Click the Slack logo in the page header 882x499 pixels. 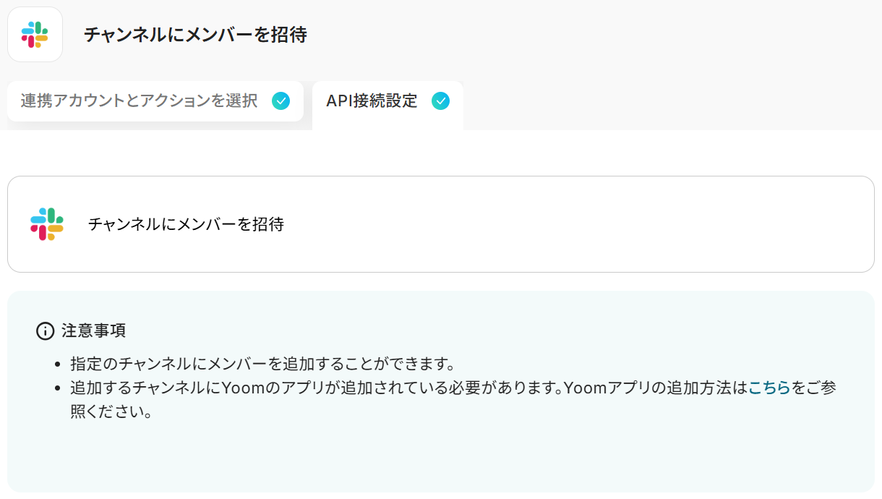(35, 35)
